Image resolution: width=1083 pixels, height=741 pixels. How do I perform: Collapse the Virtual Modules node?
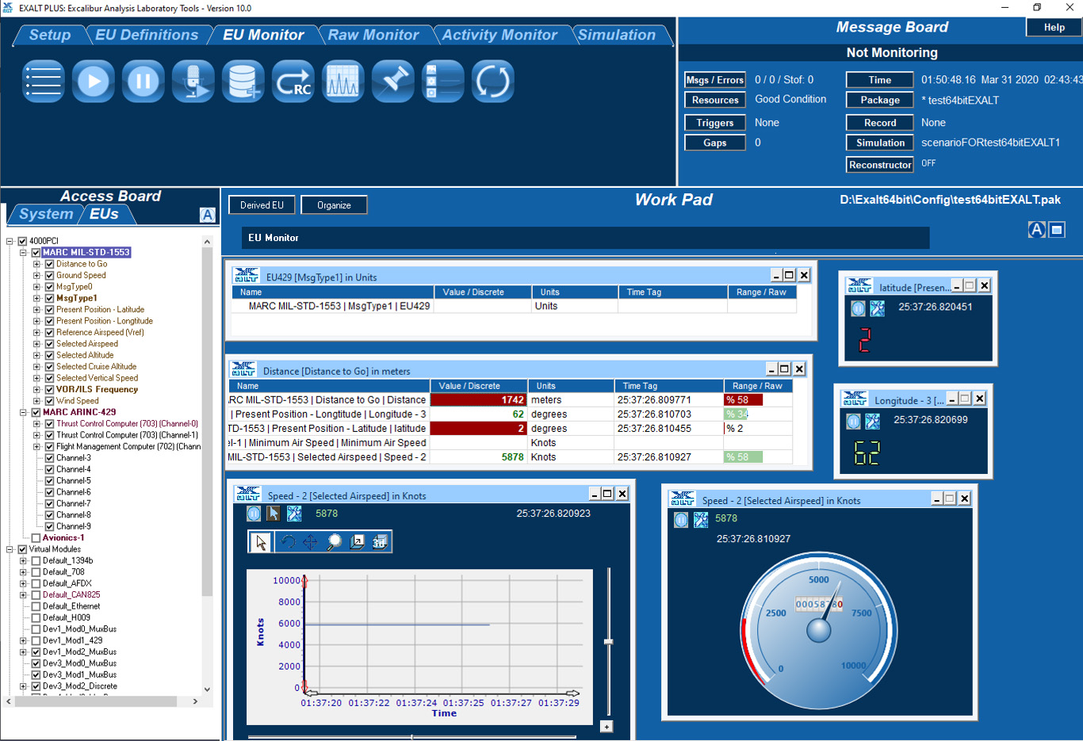[x=10, y=549]
